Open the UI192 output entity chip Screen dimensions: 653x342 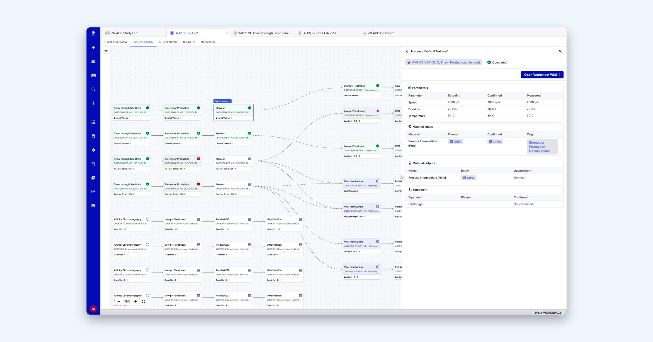469,178
